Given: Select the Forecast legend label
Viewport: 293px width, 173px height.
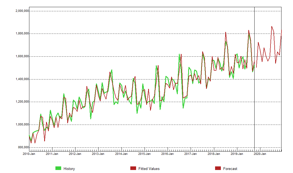Looking at the screenshot, I should [x=230, y=169].
